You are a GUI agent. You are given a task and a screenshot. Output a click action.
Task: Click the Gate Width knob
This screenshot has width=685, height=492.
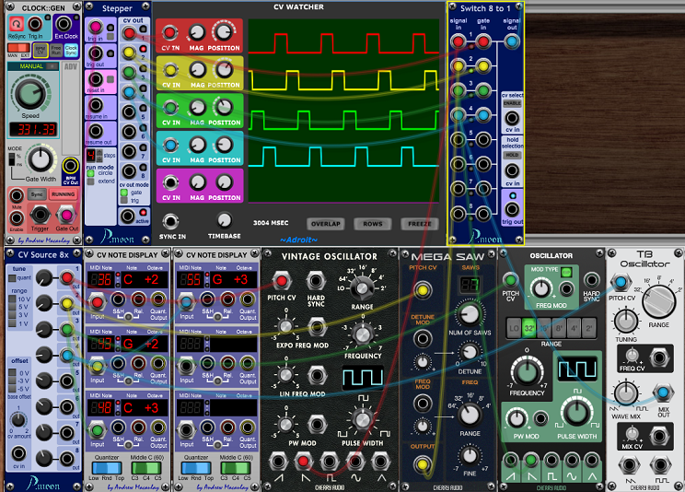41,159
